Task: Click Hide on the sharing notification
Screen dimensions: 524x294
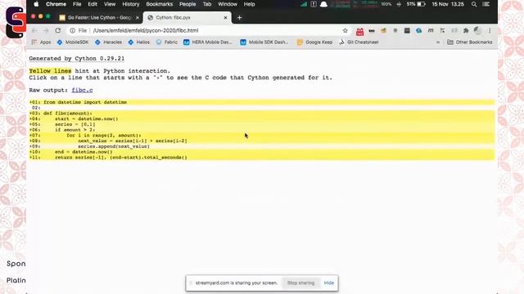Action: point(329,283)
